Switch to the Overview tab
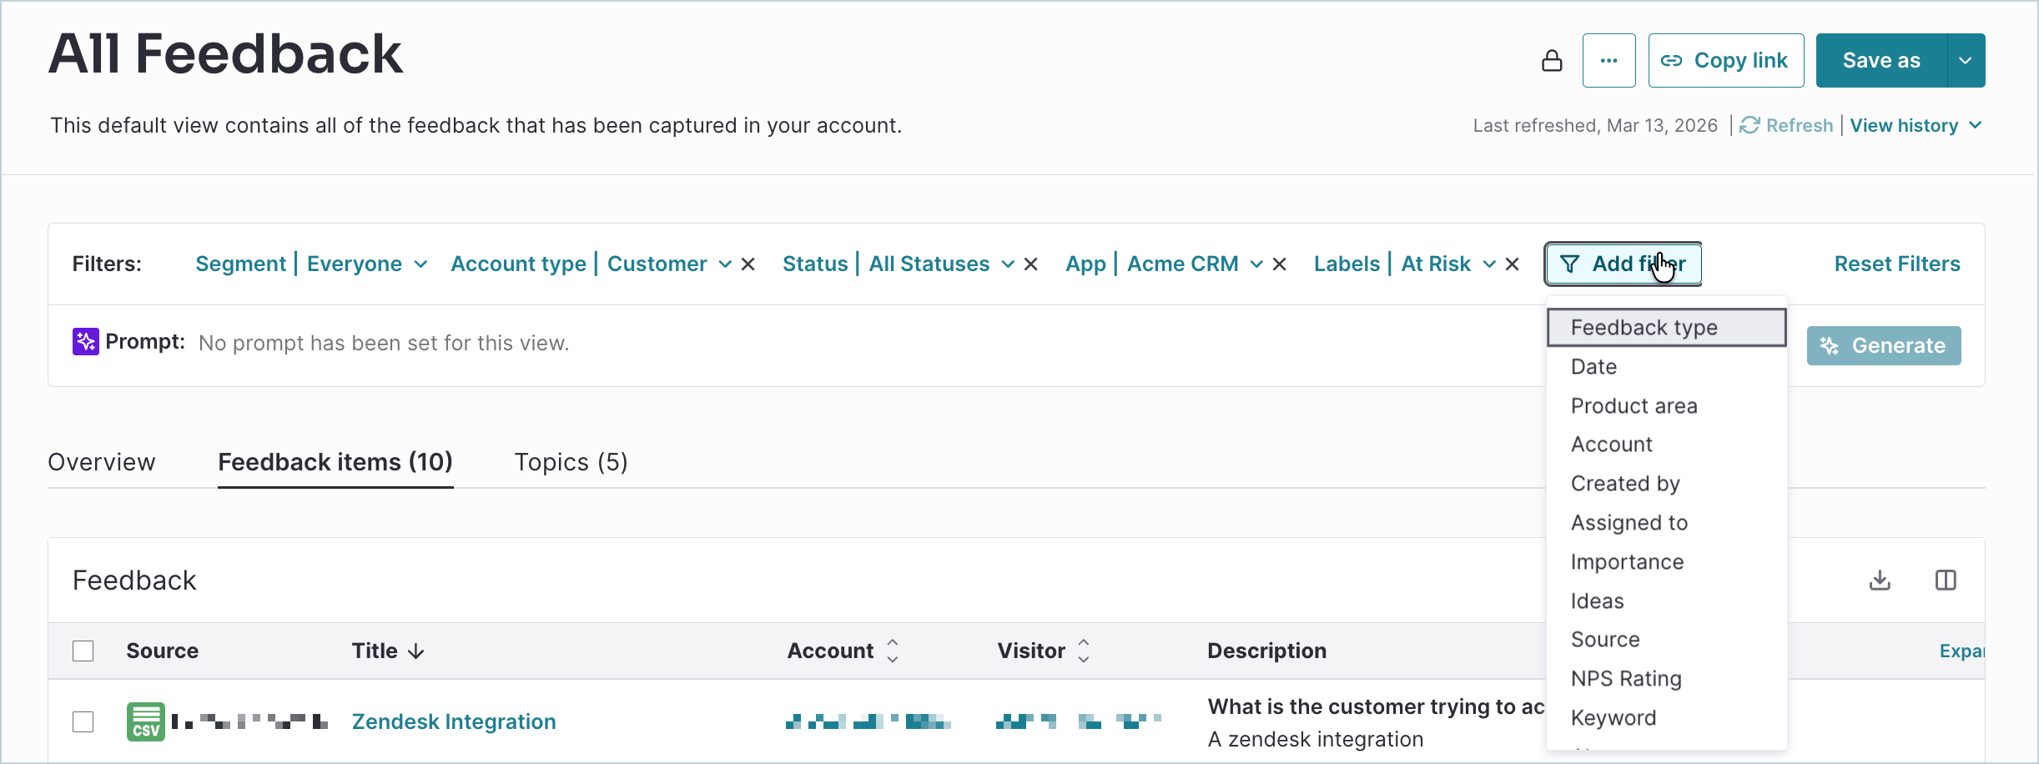 pos(102,462)
